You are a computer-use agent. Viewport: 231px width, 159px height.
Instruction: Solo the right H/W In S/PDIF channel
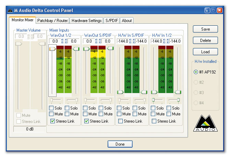point(135,108)
